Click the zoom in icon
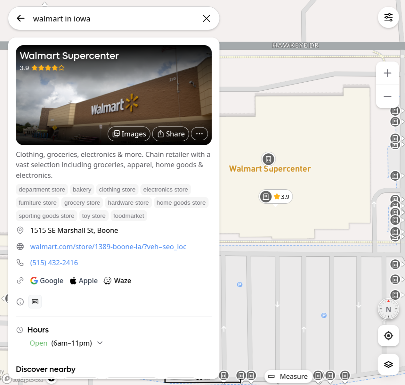This screenshot has width=405, height=385. 387,73
